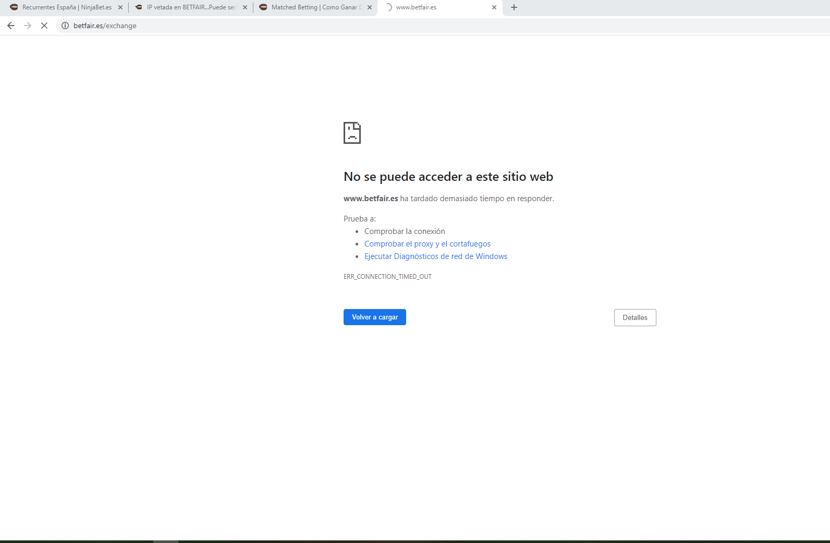
Task: Click the sad page error icon
Action: (x=352, y=133)
